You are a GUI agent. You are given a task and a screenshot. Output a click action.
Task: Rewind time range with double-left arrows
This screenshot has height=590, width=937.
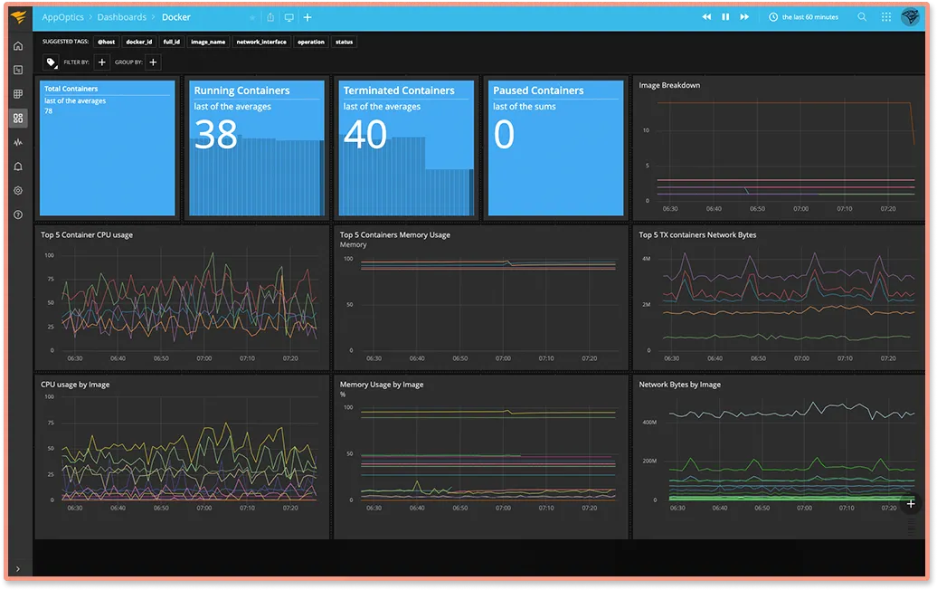tap(706, 16)
